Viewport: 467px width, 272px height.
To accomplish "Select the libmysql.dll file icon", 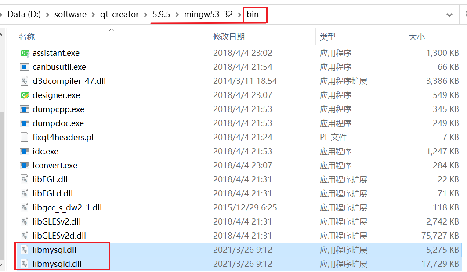I will pyautogui.click(x=25, y=250).
